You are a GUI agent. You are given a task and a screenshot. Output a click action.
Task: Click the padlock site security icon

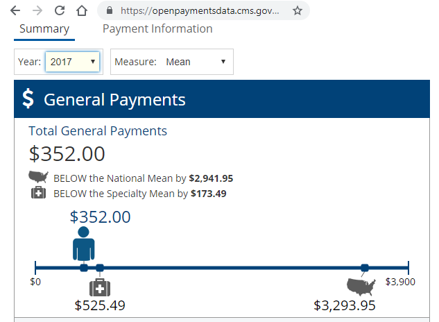(x=110, y=10)
